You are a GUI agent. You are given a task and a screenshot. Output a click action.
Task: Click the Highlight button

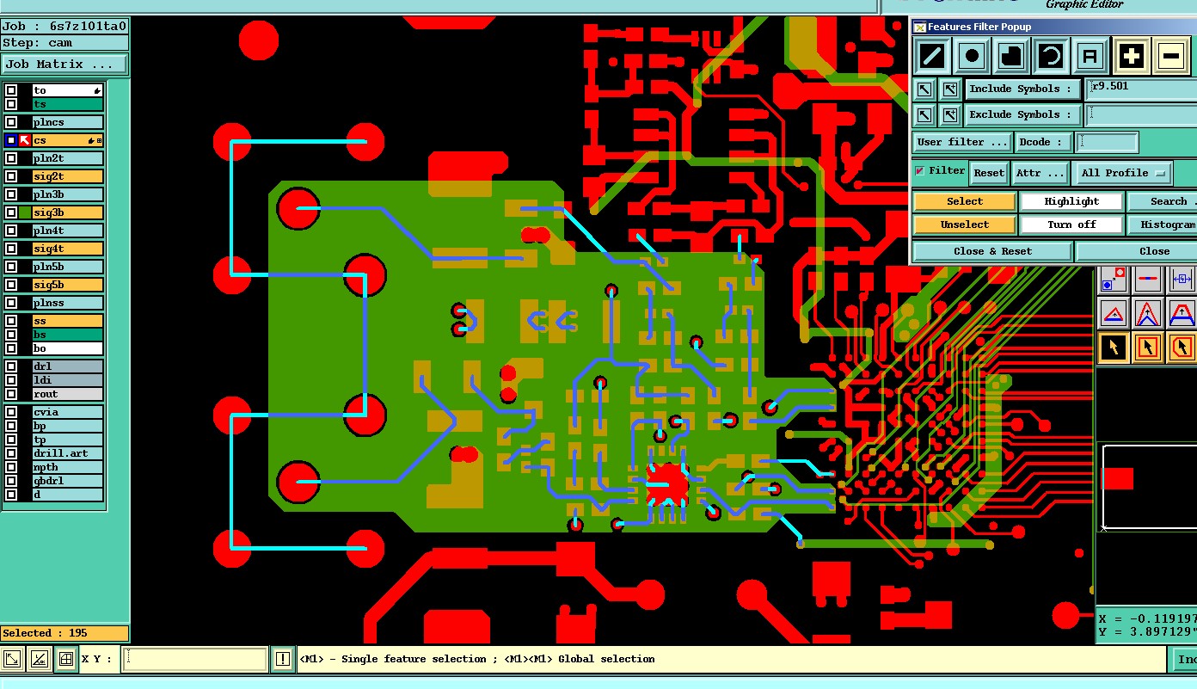(x=1071, y=201)
